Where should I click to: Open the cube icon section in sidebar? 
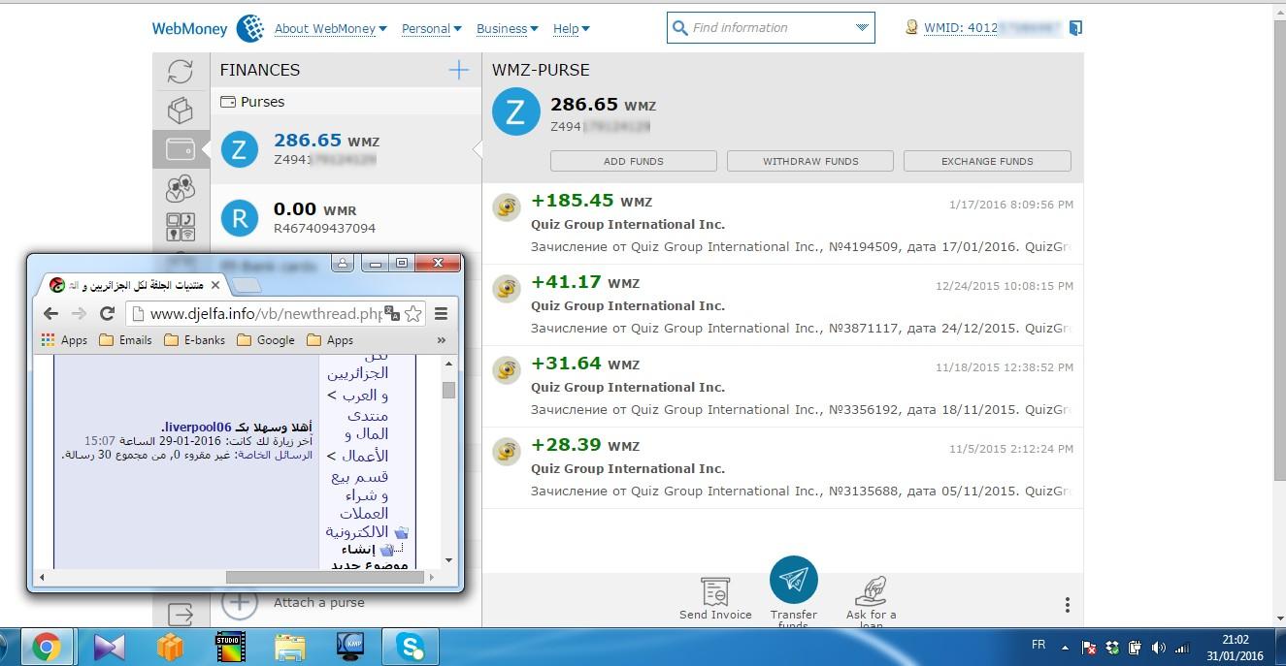click(181, 111)
